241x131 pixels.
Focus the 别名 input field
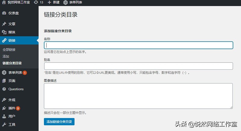point(139,66)
